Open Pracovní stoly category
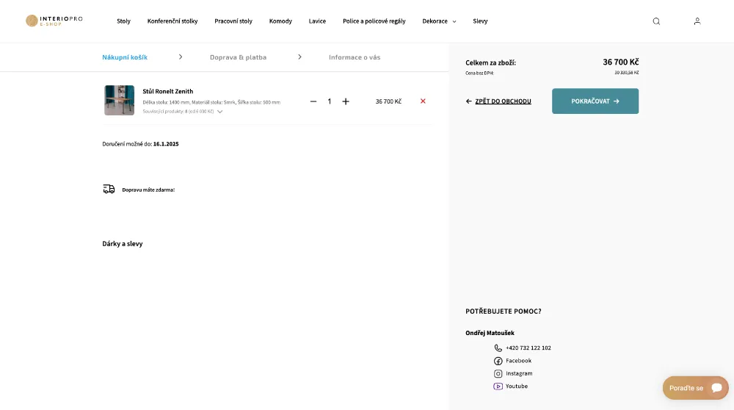The width and height of the screenshot is (734, 410). pos(233,21)
